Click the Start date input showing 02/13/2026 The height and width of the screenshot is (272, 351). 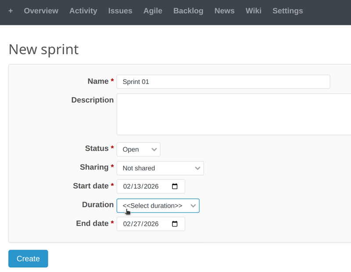[145, 186]
